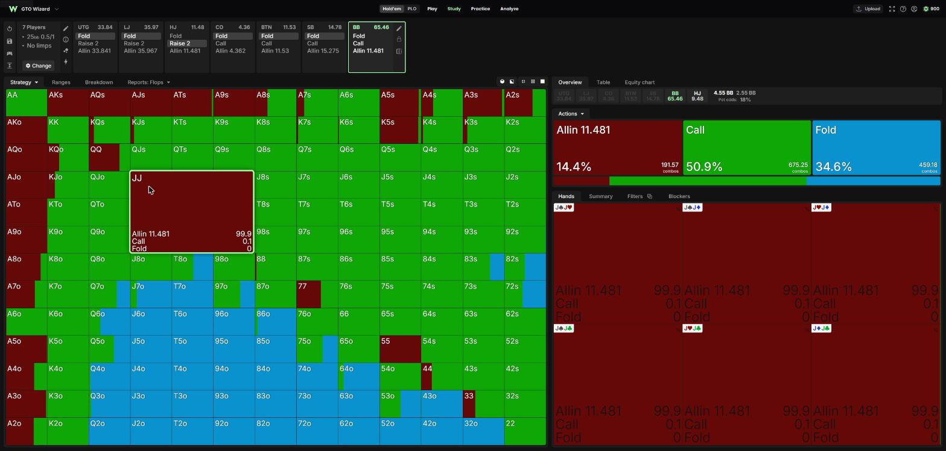Toggle the lock icon on the BB panel

399,39
